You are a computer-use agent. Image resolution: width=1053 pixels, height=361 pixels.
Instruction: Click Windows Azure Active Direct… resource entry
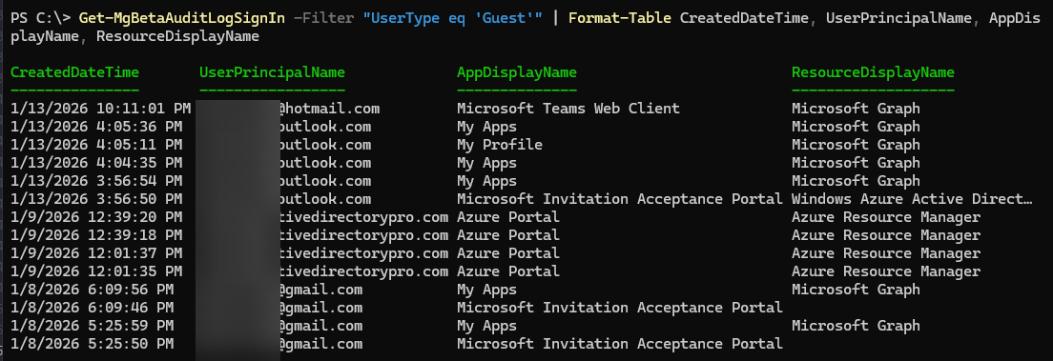point(912,199)
